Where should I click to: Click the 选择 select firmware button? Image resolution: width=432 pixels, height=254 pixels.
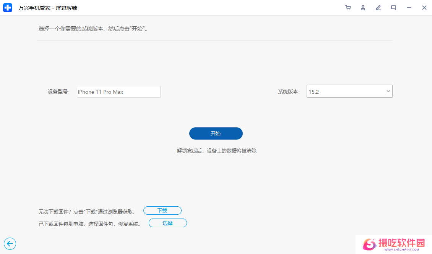[167, 223]
